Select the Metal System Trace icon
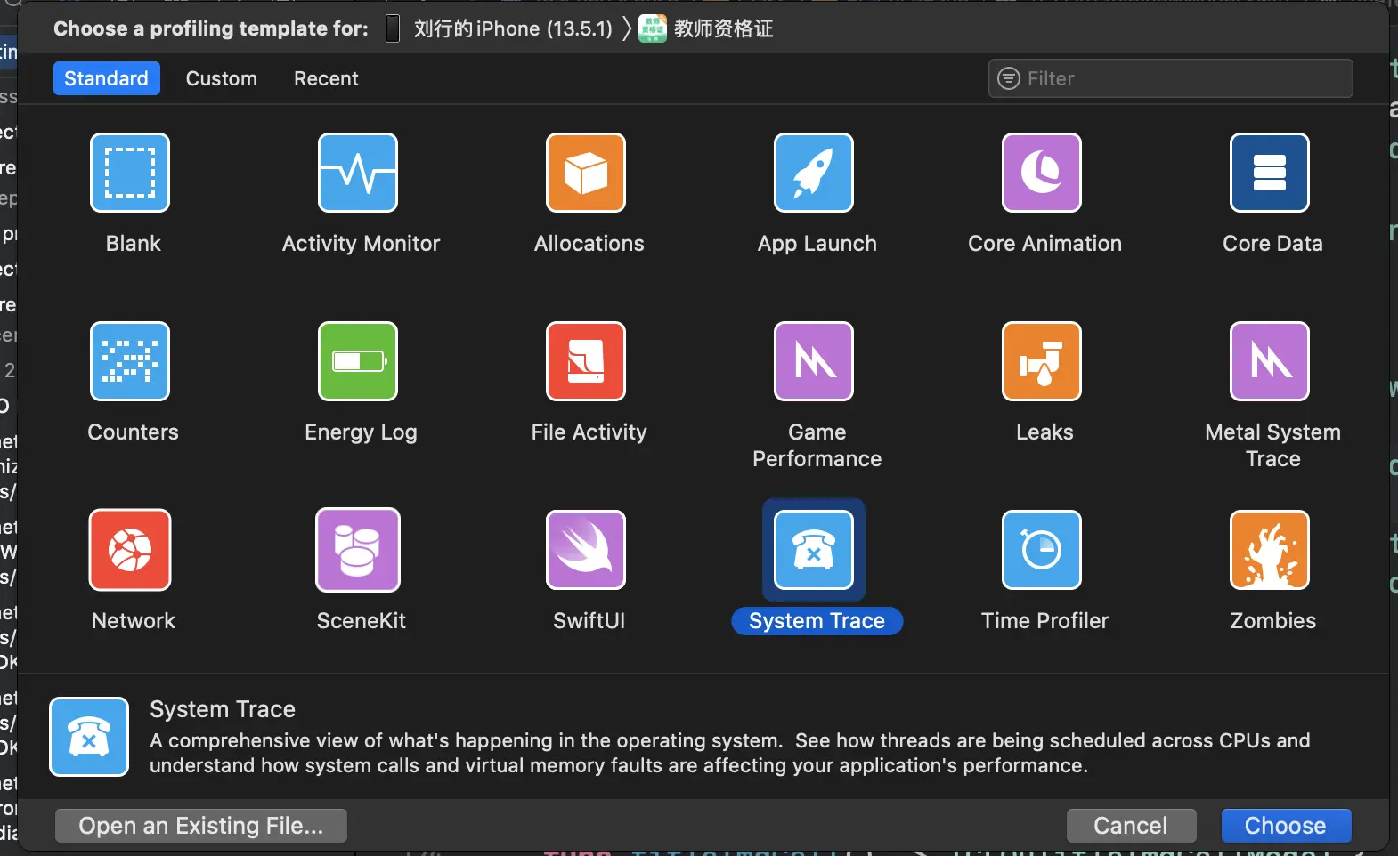 tap(1270, 361)
